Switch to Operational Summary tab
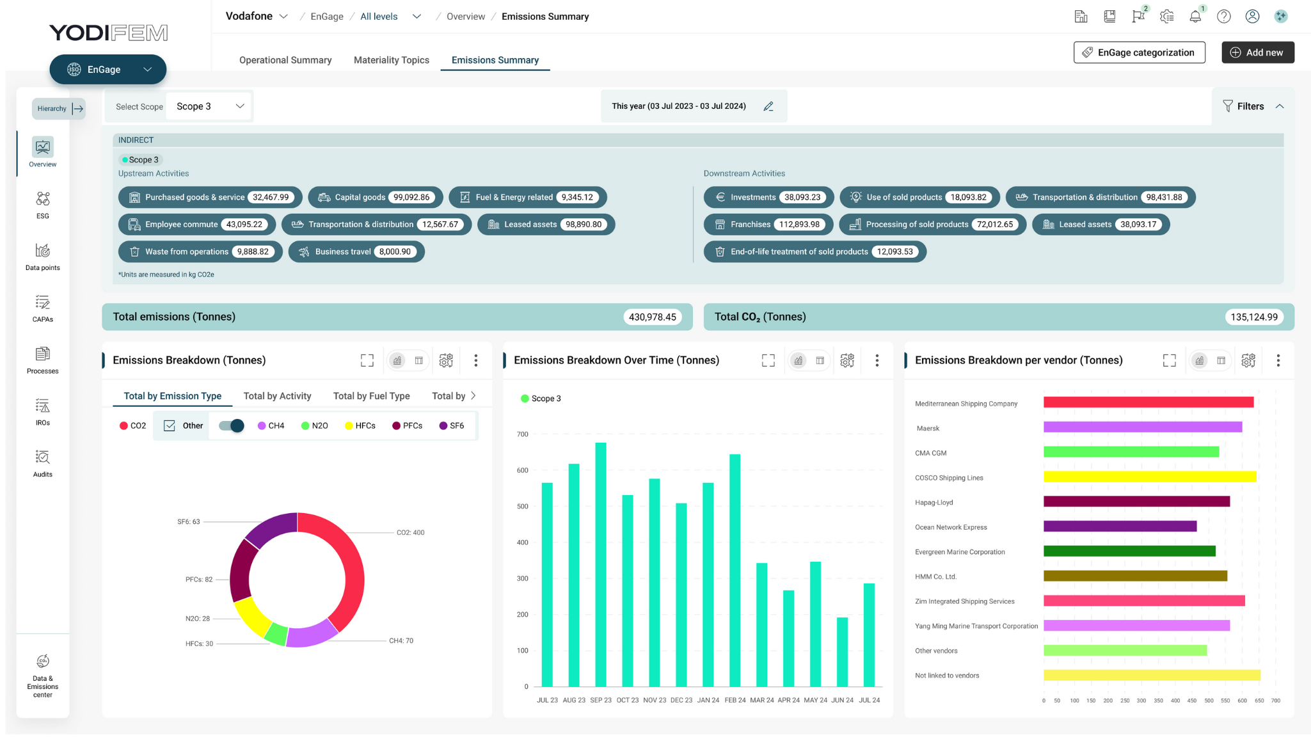 coord(285,60)
